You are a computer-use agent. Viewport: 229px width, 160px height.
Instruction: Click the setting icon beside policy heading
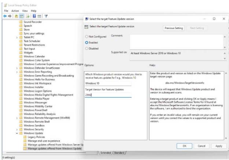tap(86, 27)
